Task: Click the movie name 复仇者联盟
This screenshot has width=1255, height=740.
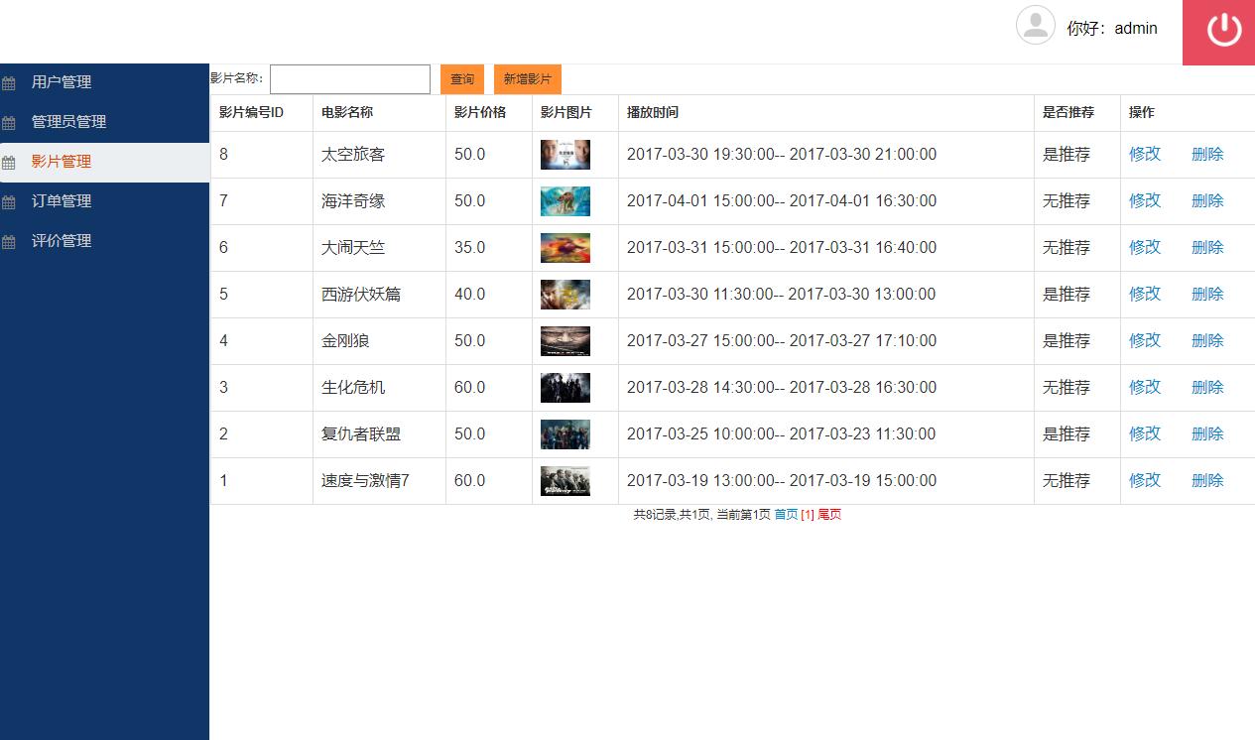Action: click(361, 434)
